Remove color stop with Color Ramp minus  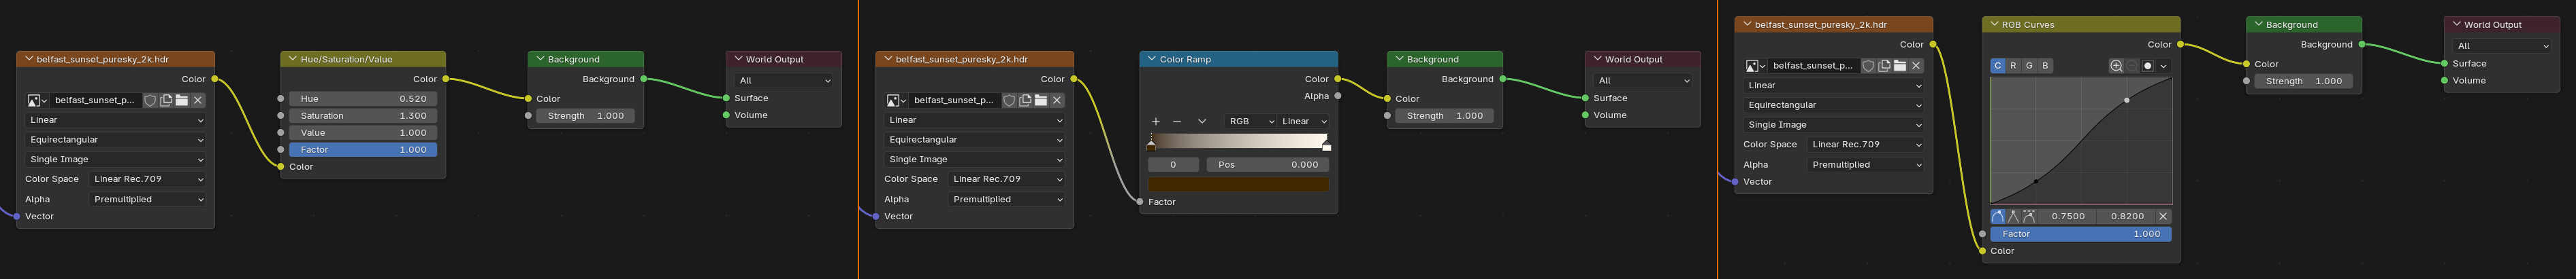[1177, 122]
